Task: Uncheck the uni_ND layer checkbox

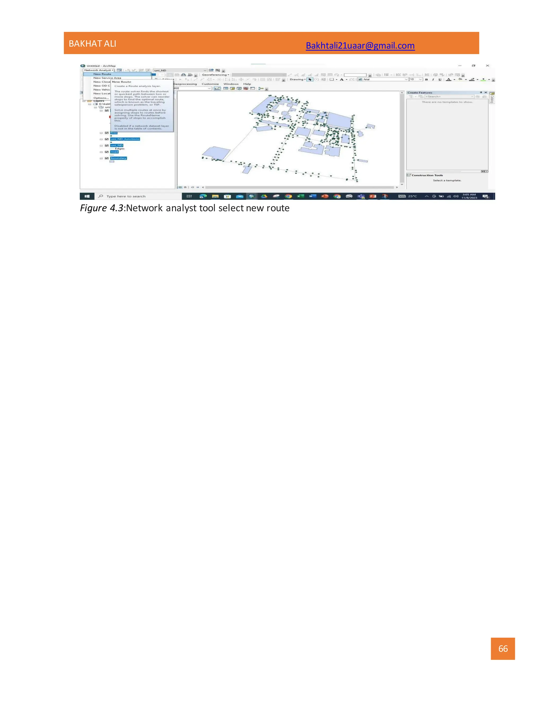Action: [107, 145]
